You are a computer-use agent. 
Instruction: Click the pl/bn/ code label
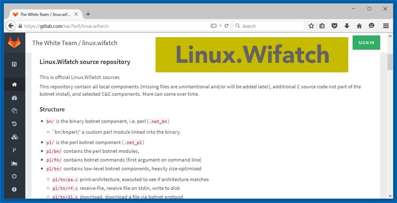click(x=54, y=151)
